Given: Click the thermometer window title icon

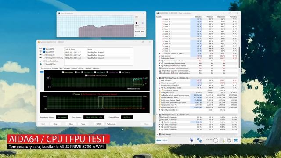Looking at the screenshot, I should click(58, 14).
